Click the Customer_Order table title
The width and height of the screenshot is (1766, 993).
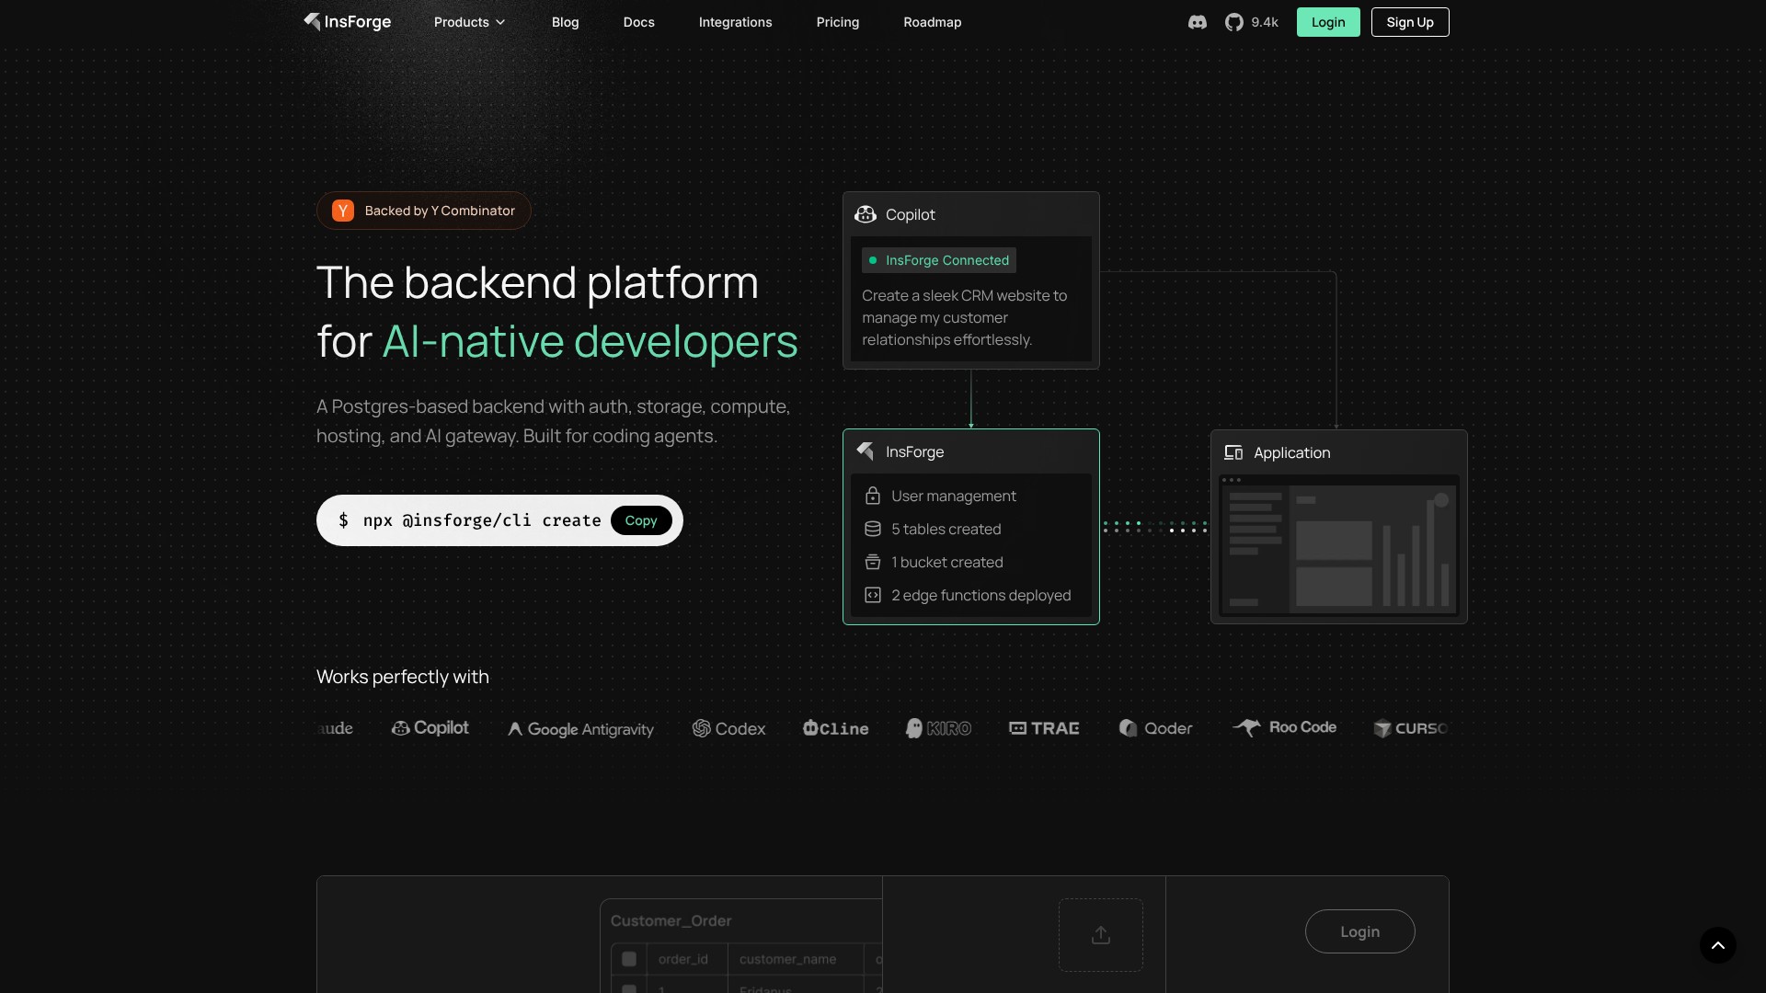tap(671, 920)
